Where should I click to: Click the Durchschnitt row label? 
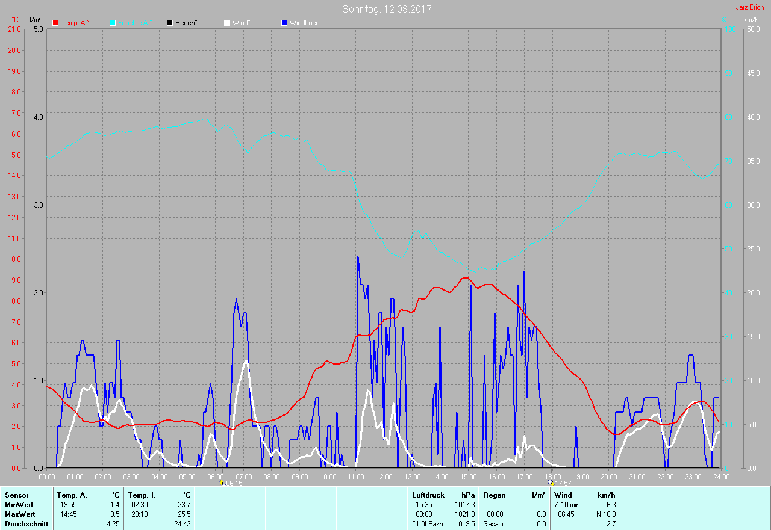[26, 524]
